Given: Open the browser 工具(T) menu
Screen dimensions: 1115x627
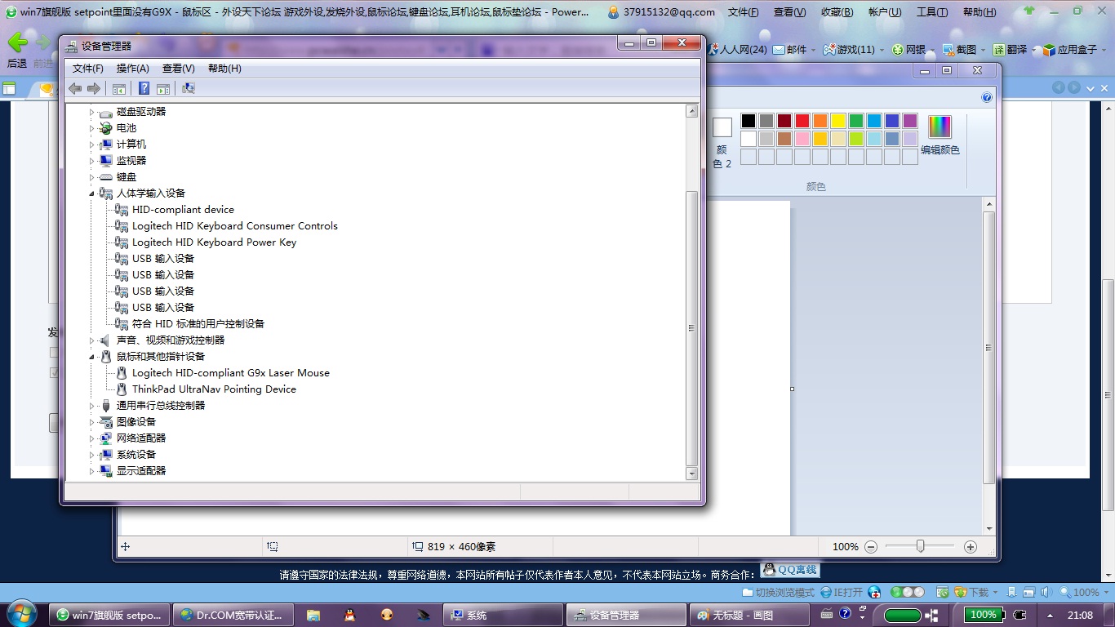Looking at the screenshot, I should 932,12.
